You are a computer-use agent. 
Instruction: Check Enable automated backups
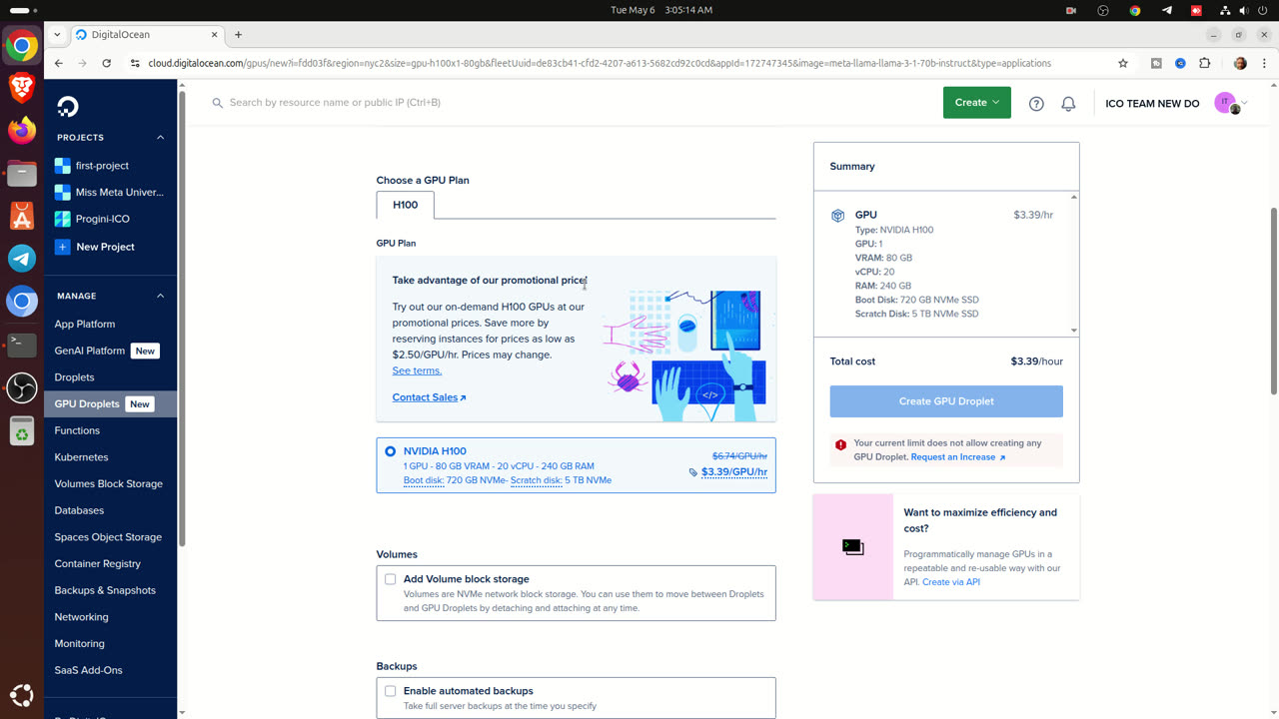[x=391, y=691]
